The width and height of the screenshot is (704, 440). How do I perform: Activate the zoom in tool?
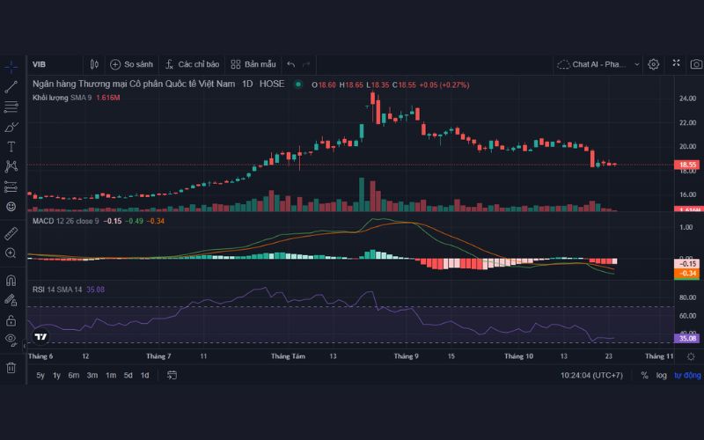tap(11, 253)
